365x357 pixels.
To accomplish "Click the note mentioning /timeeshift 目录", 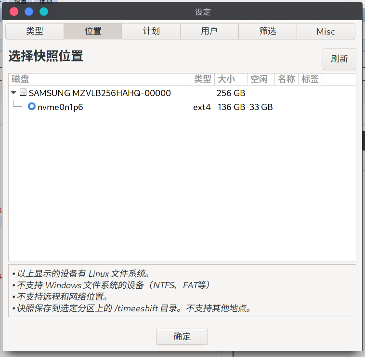I will pos(132,308).
